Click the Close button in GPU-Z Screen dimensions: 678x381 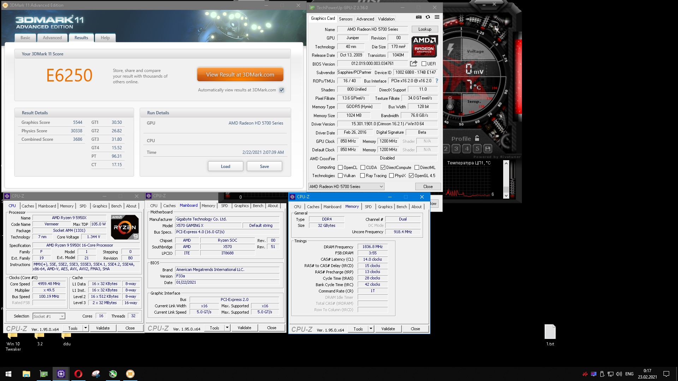(428, 187)
